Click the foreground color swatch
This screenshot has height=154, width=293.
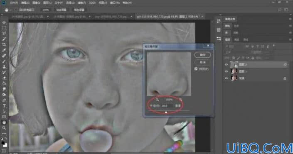pos(3,143)
